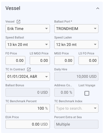Click the TC Benchmark Percent field

point(28,108)
